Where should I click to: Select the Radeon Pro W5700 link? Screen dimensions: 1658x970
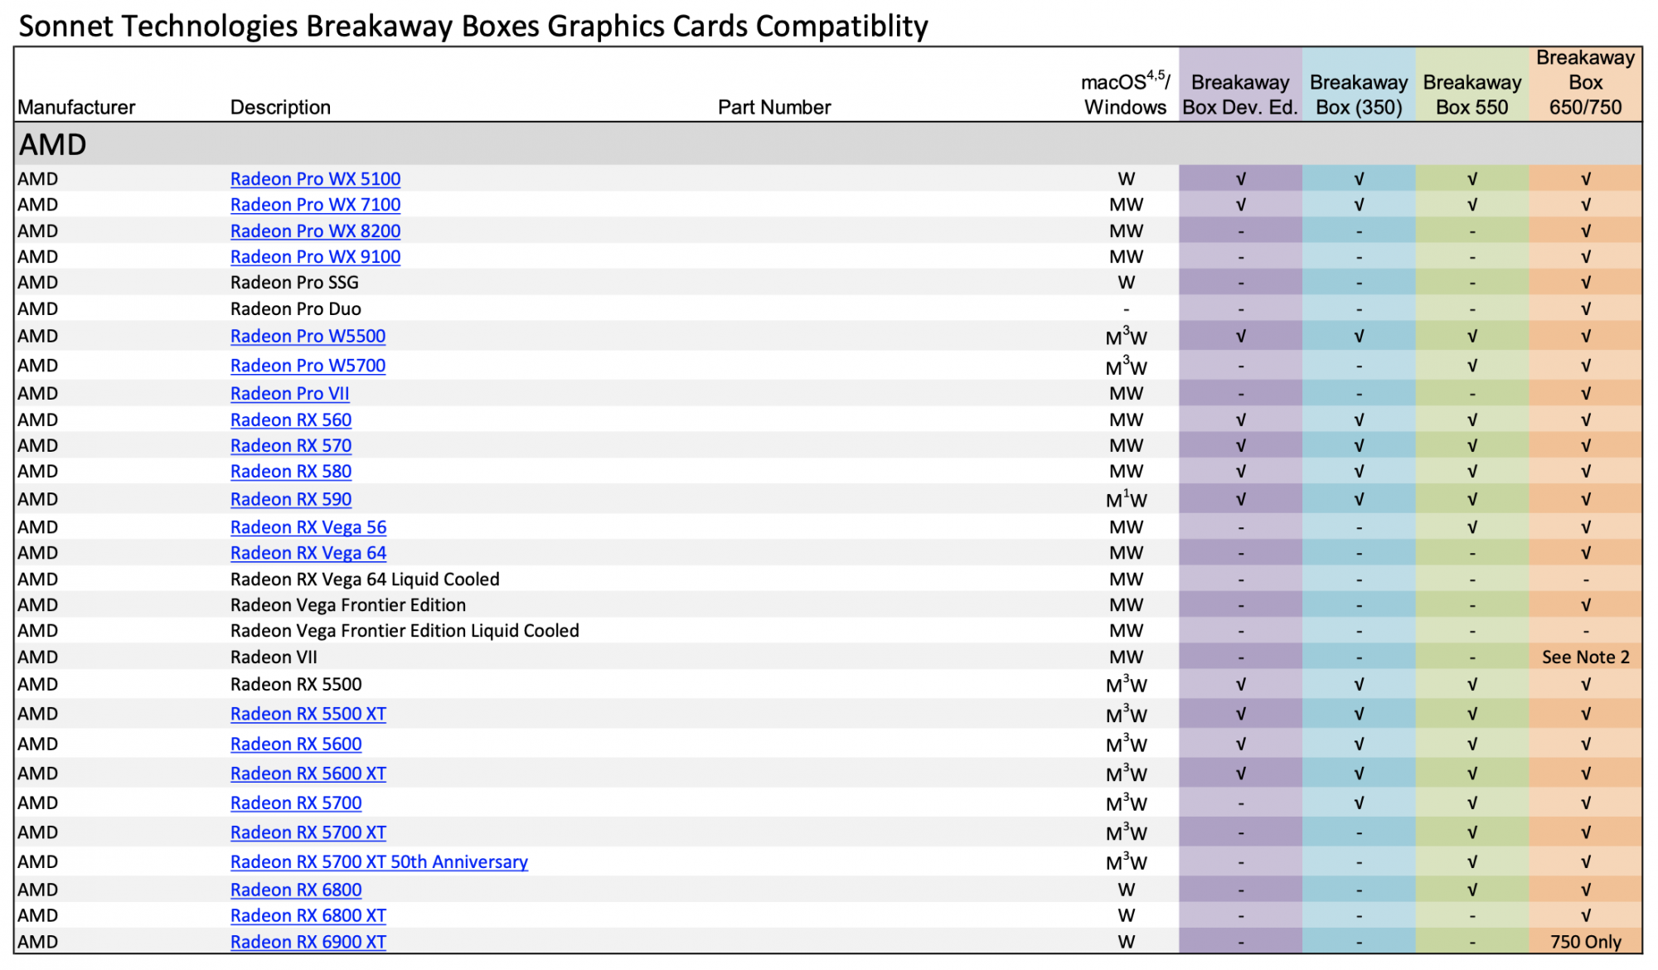click(x=308, y=366)
